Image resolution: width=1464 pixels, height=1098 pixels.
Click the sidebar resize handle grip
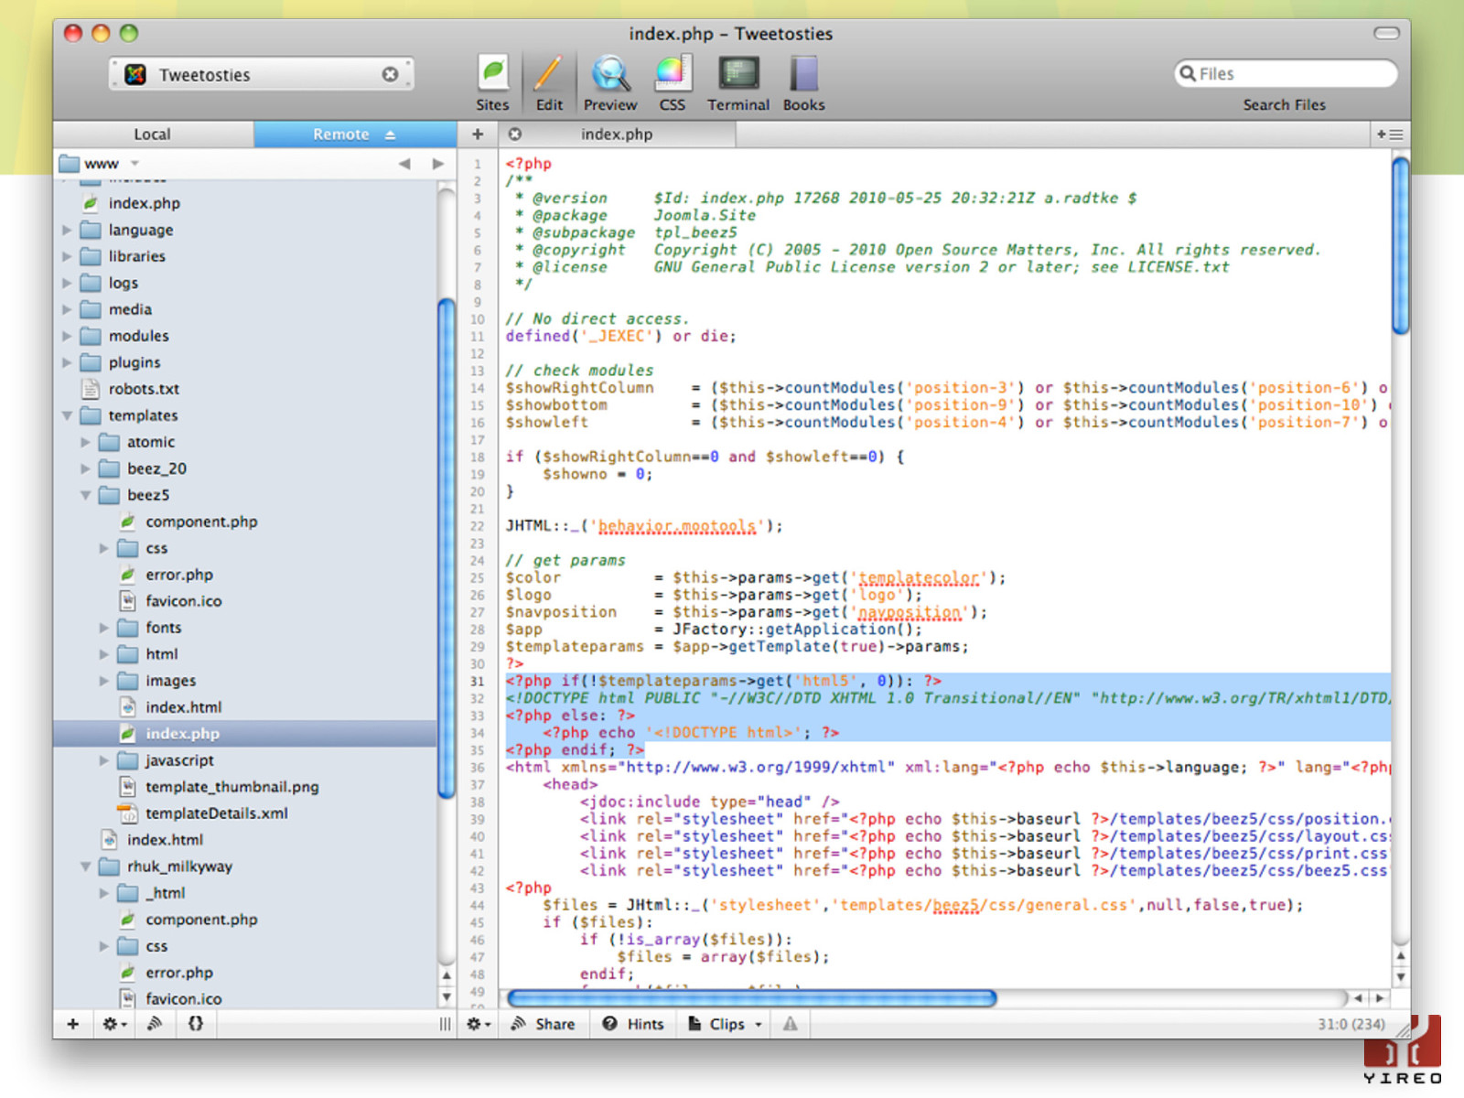445,1024
